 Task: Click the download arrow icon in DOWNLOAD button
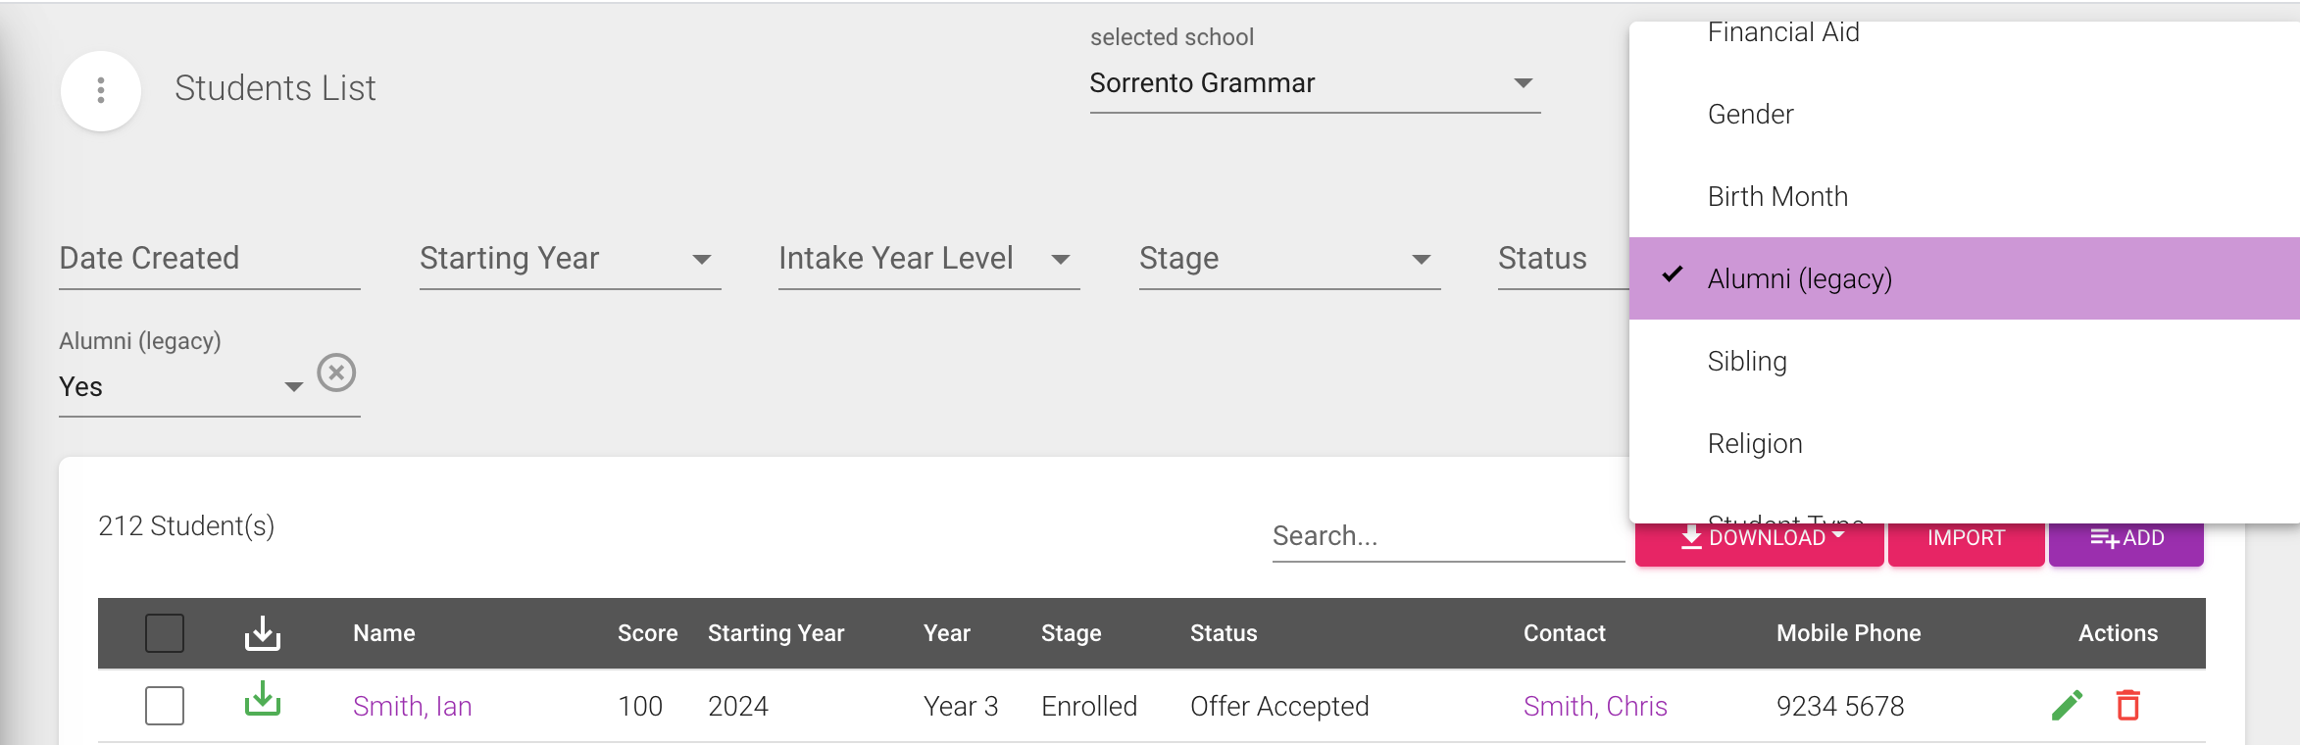click(x=1690, y=537)
